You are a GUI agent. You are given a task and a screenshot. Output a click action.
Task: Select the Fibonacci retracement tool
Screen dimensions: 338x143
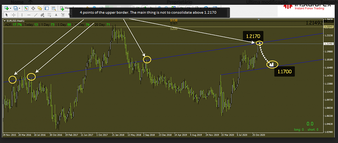[49, 15]
